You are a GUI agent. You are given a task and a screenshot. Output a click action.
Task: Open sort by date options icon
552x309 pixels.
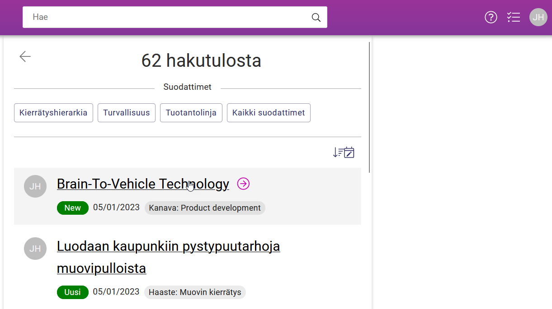[344, 152]
